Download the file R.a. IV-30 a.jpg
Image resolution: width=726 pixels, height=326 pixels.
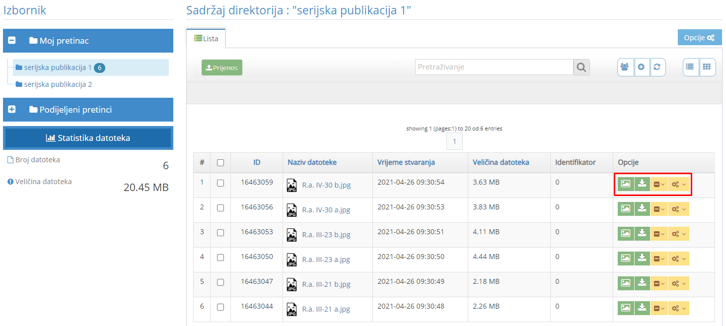click(642, 208)
